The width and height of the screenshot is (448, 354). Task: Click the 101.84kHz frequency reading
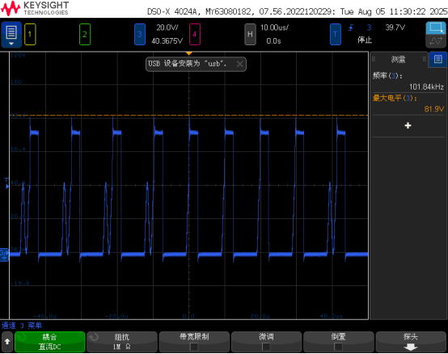tap(426, 86)
